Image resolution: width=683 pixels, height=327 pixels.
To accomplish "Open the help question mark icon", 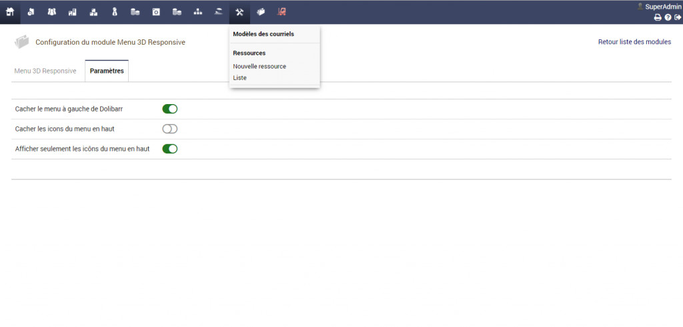I will (x=668, y=17).
